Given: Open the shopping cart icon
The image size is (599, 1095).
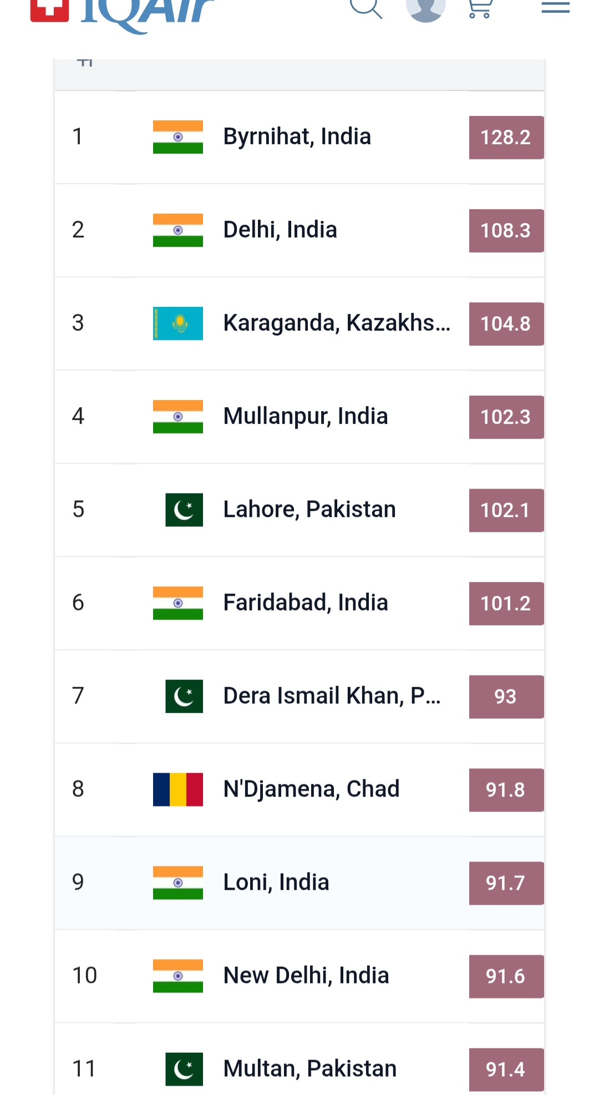Looking at the screenshot, I should [480, 8].
